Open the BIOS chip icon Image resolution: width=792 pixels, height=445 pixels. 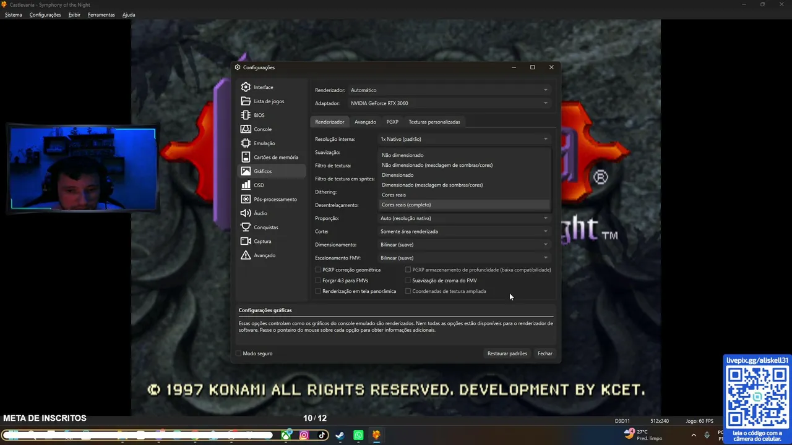click(246, 115)
